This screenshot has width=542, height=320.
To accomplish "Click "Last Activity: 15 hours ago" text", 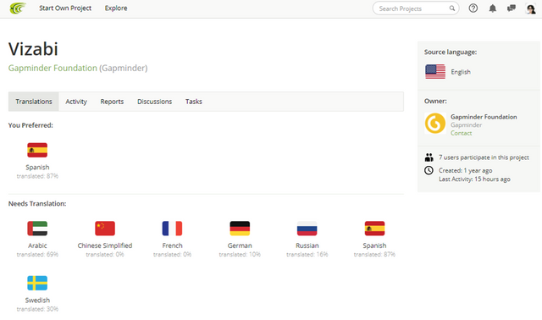I will click(474, 179).
